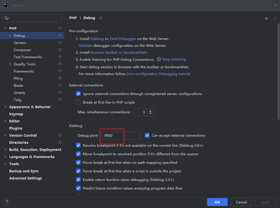Toggle Predict future condition values checkbox
The height and width of the screenshot is (208, 280).
click(78, 188)
